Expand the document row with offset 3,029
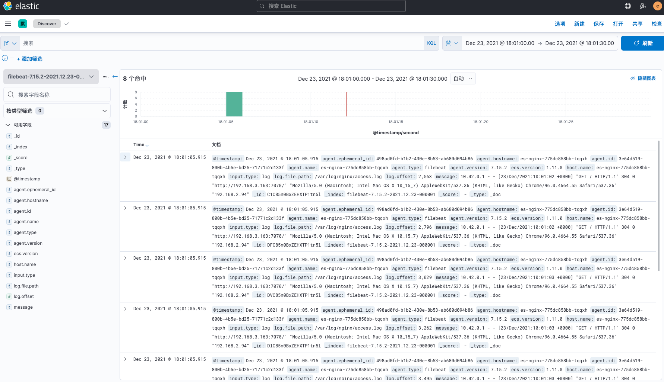 [125, 258]
